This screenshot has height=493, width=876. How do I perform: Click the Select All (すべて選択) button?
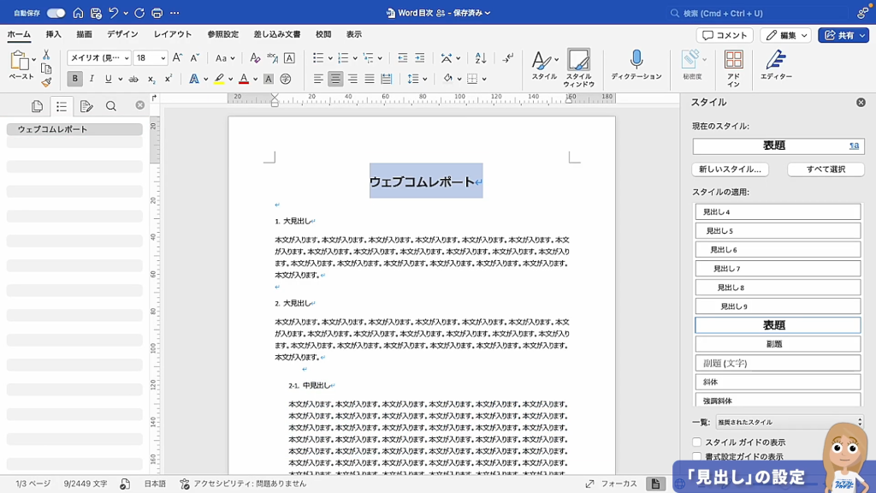point(825,169)
